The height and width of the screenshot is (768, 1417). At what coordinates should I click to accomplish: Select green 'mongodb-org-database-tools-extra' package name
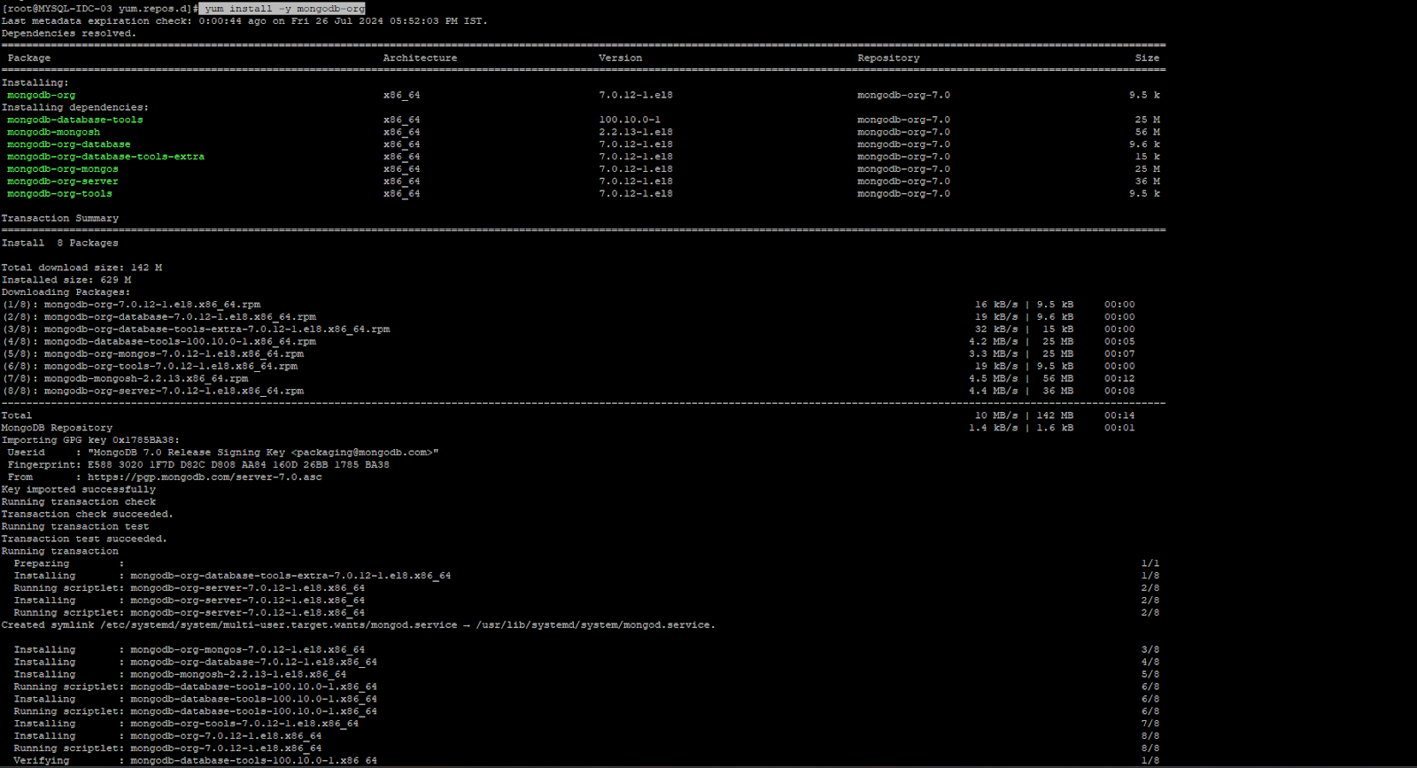tap(106, 157)
